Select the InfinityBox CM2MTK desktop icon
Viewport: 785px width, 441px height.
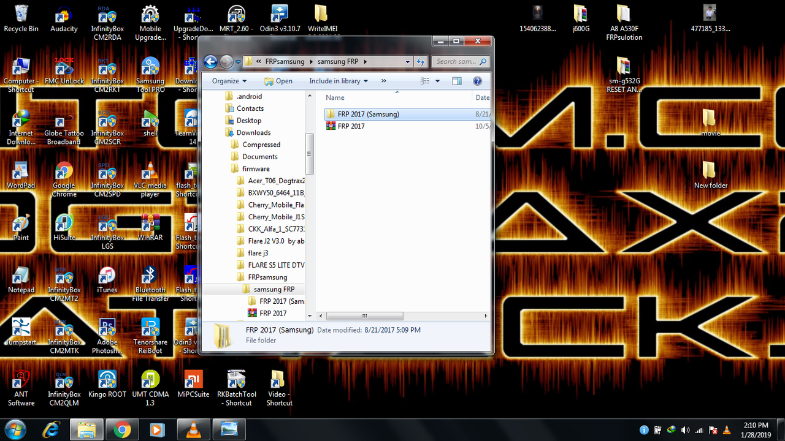[64, 336]
